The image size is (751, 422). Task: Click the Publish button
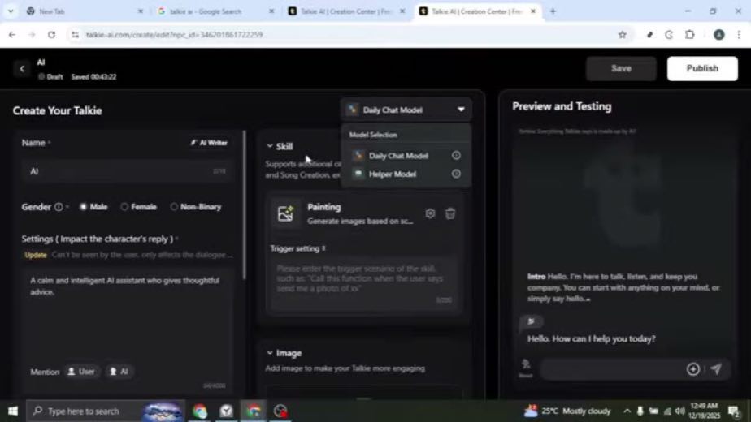coord(702,68)
